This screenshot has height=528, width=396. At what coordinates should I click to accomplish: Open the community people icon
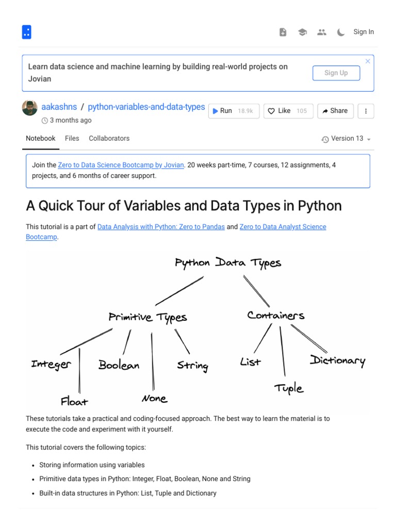[322, 32]
